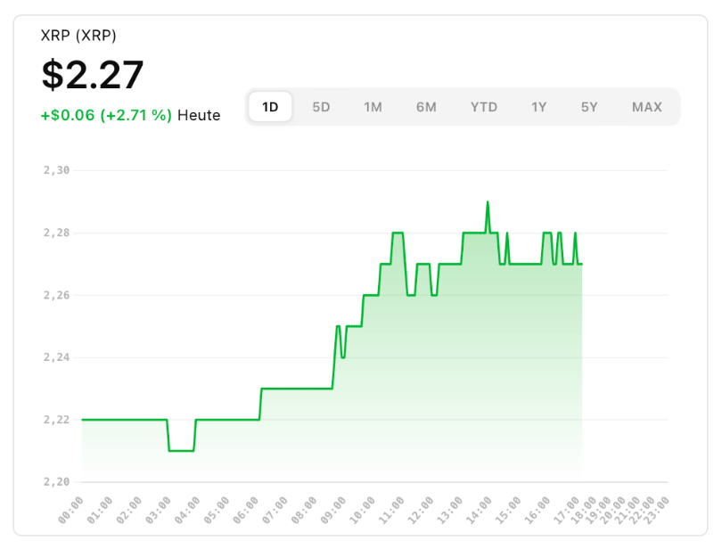Click the end of the price line

pos(581,264)
